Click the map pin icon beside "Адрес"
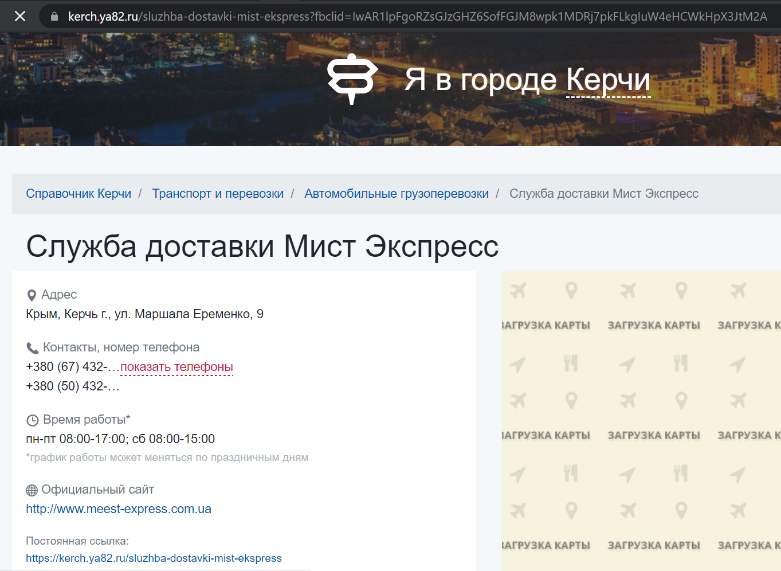The width and height of the screenshot is (781, 571). coord(32,295)
